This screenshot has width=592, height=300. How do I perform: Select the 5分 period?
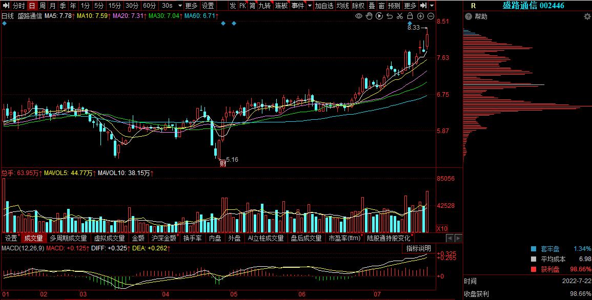point(99,6)
